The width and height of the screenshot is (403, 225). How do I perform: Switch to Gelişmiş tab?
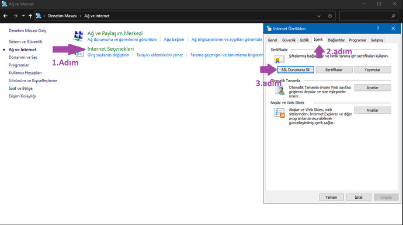coord(377,40)
